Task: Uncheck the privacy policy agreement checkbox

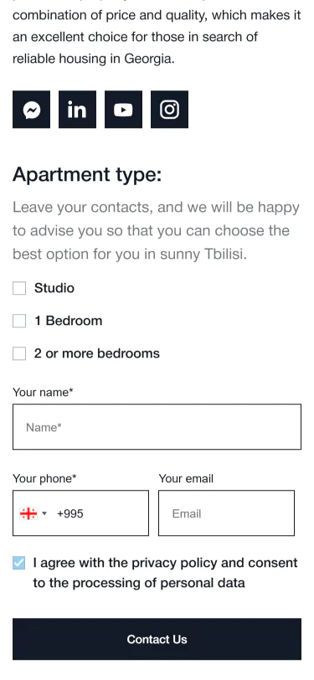Action: pyautogui.click(x=19, y=563)
